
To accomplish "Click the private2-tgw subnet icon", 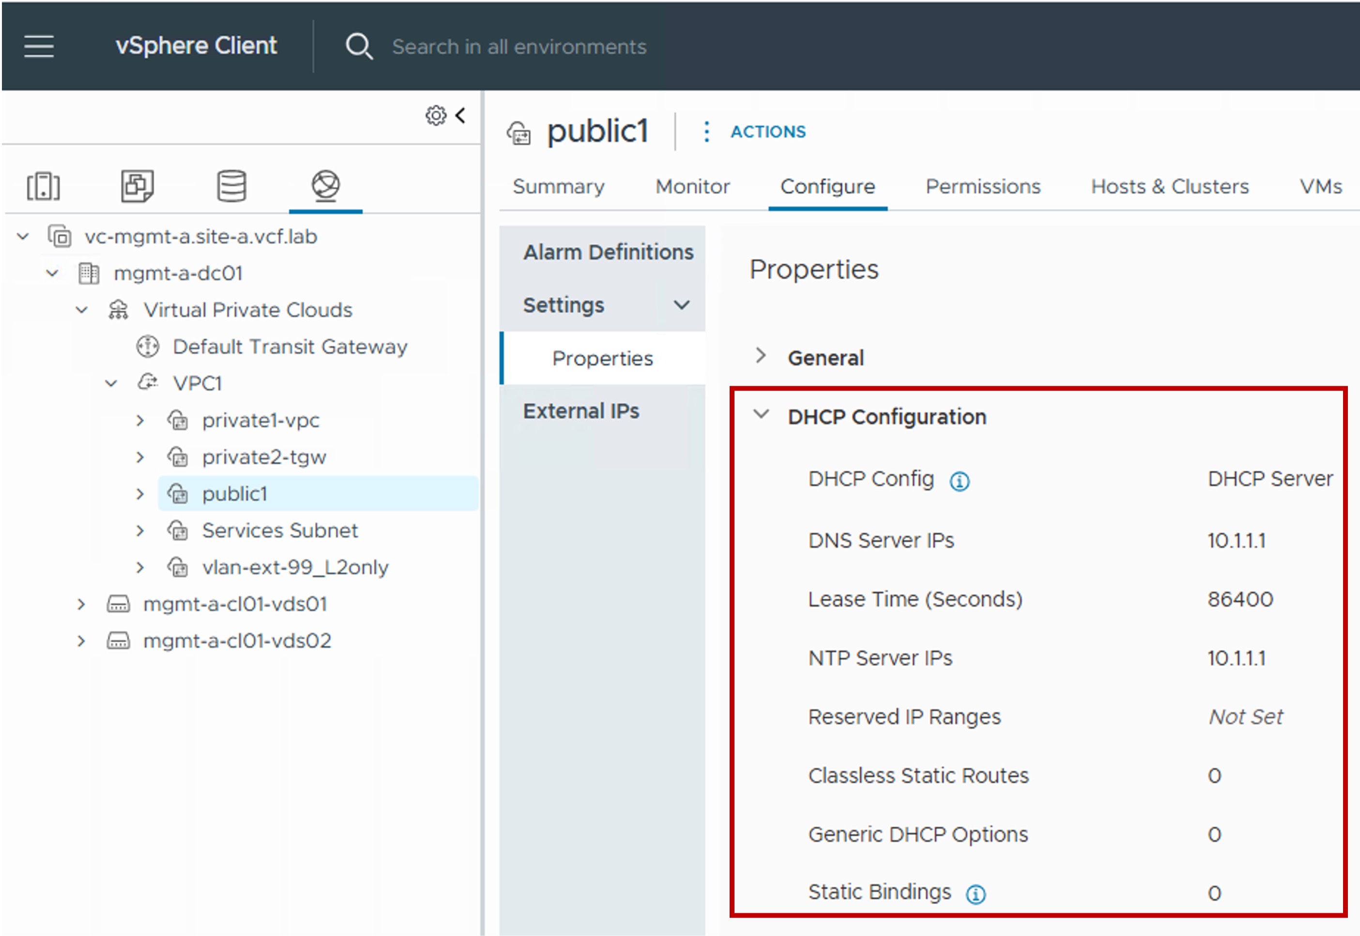I will [177, 457].
